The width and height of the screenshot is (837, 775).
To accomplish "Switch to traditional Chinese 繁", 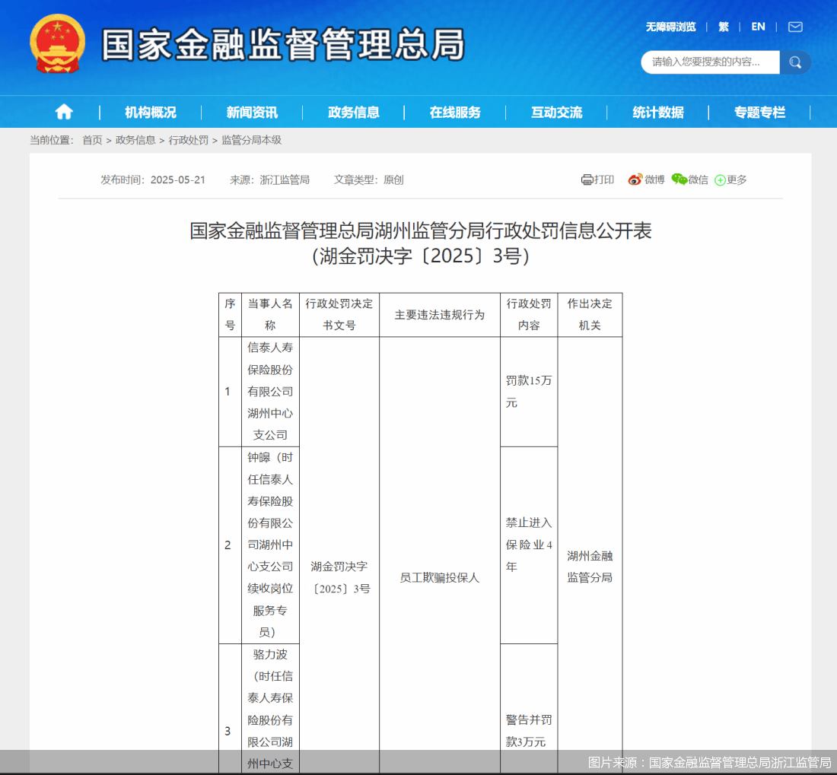I will click(724, 27).
